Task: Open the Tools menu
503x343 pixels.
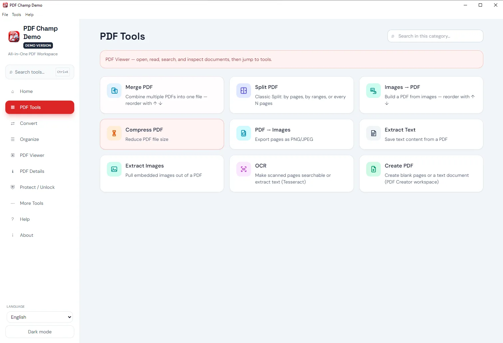Action: [16, 15]
